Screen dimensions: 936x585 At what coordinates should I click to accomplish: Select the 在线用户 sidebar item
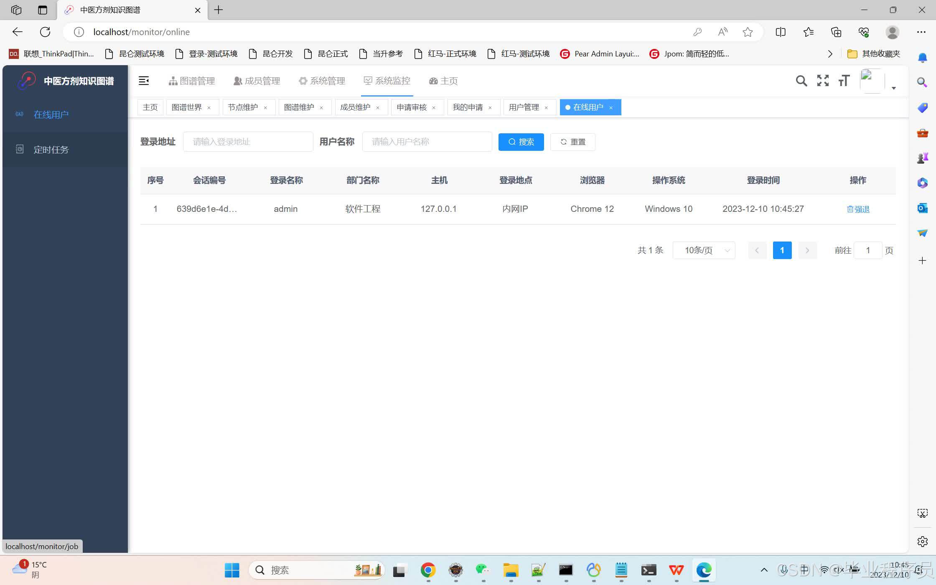(x=51, y=114)
